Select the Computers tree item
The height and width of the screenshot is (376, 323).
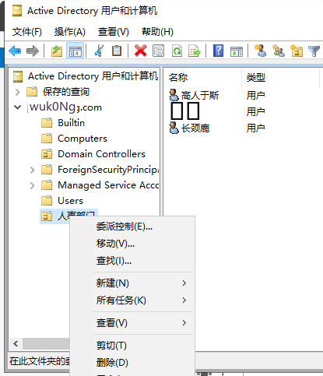pyautogui.click(x=83, y=139)
